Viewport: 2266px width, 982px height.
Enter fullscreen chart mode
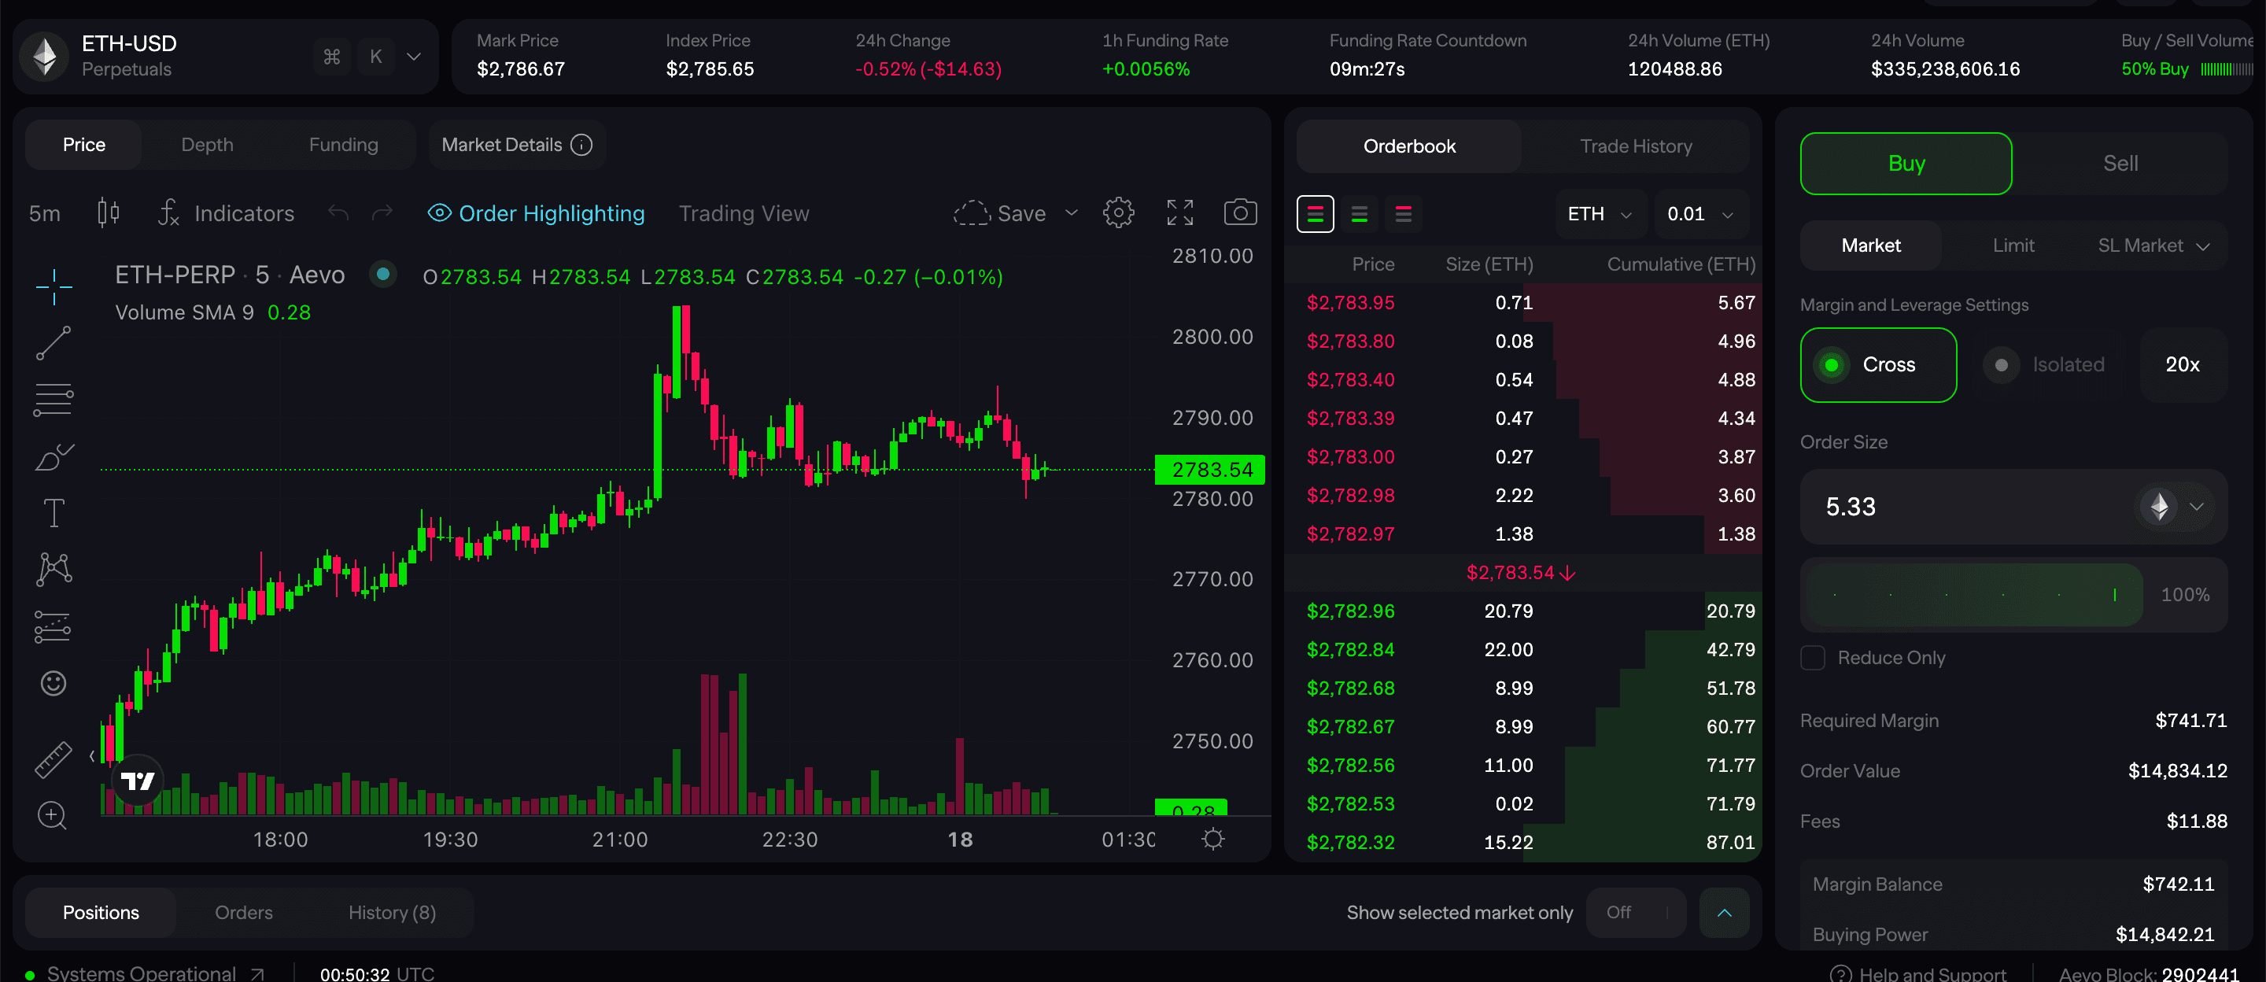click(x=1179, y=213)
